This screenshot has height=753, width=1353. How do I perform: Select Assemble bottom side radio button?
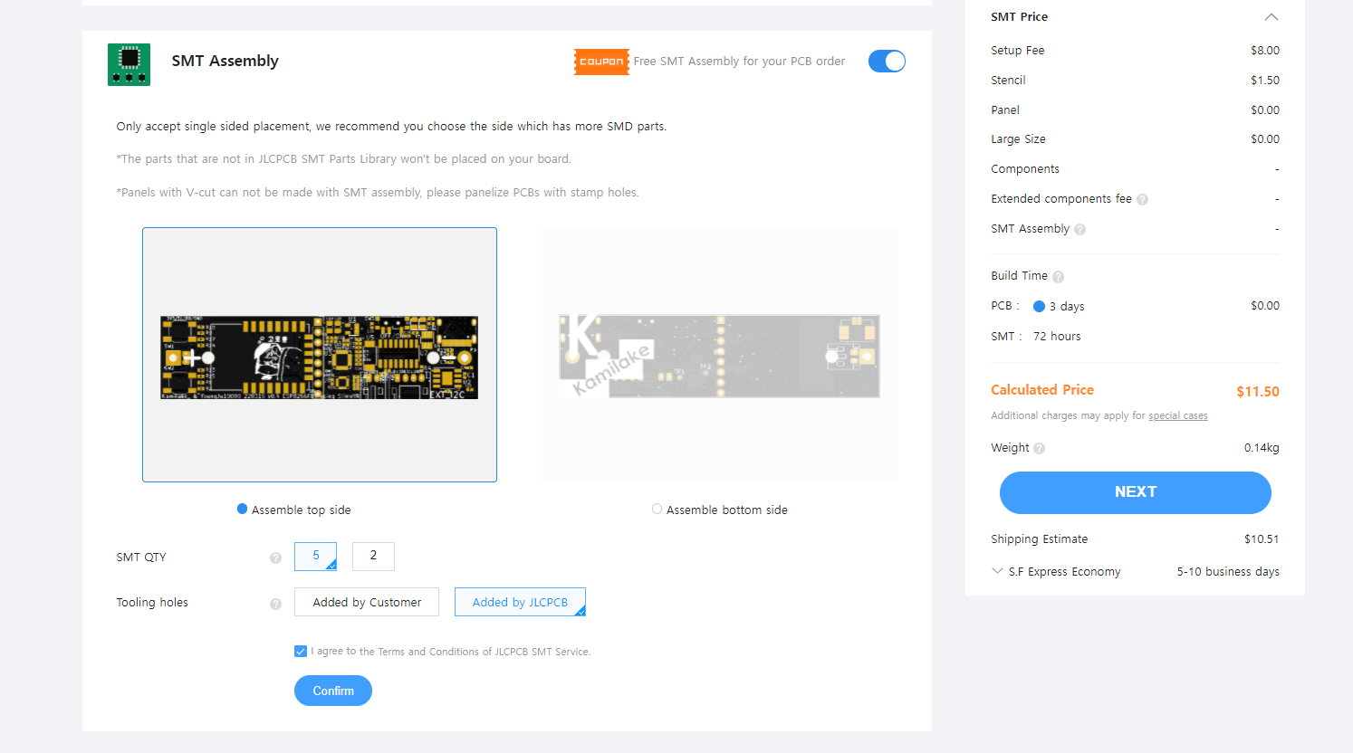(x=657, y=509)
